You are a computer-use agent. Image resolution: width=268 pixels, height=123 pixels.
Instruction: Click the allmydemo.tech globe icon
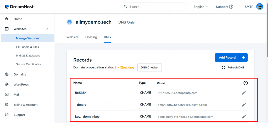(69, 22)
